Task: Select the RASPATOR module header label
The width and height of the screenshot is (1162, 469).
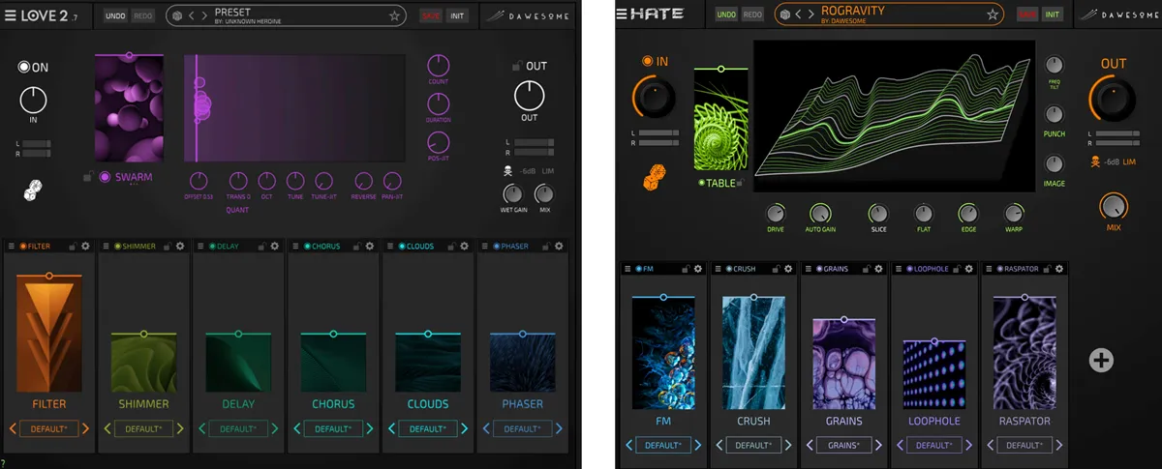Action: pyautogui.click(x=1020, y=268)
